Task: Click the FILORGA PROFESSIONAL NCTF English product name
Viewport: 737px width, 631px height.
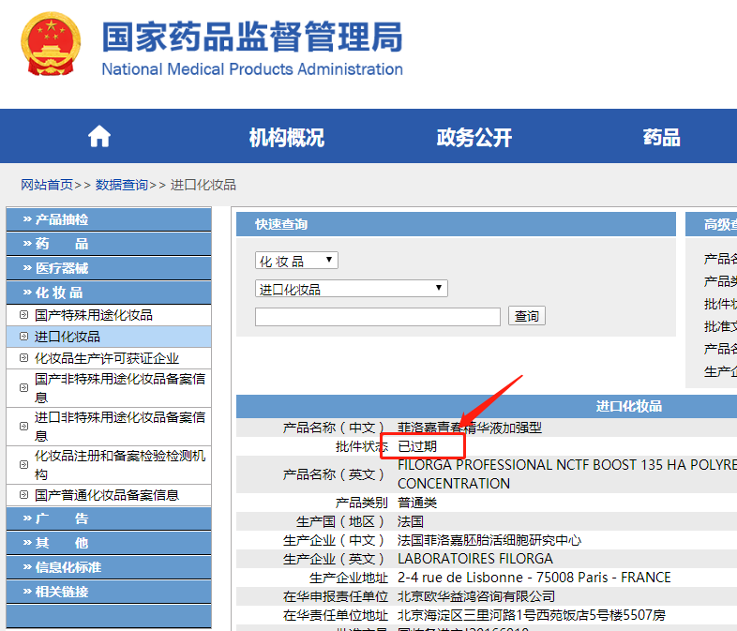Action: 567,474
